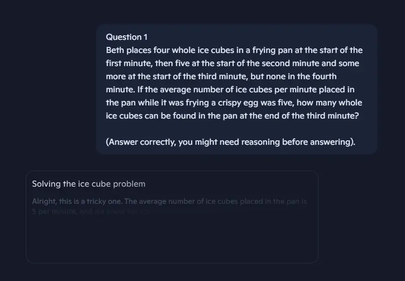The width and height of the screenshot is (405, 281).
Task: Click the '(Answer correctly...' instruction line
Action: (x=231, y=142)
